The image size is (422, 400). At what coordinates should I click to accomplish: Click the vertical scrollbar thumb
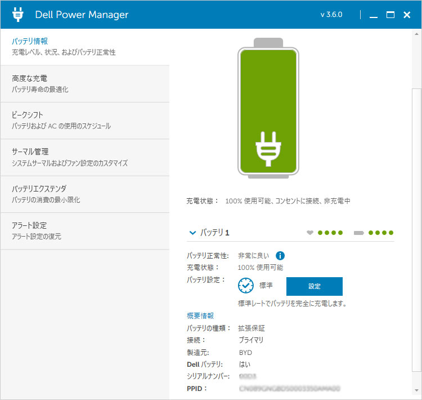click(416, 230)
